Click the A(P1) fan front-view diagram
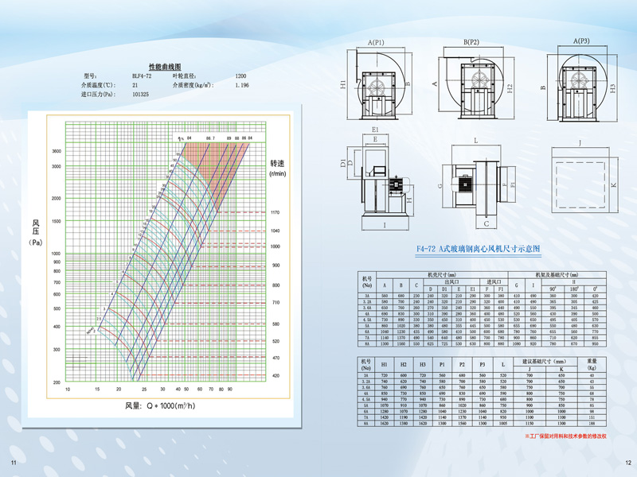Viewport: 637px width, 477px height. (x=376, y=84)
